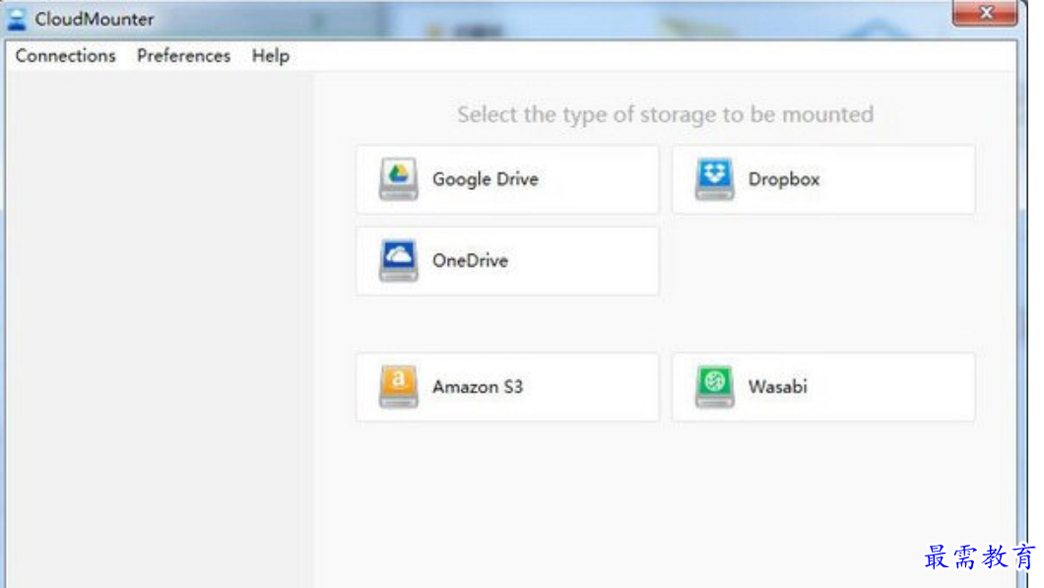1044x588 pixels.
Task: Click the OneDrive cloud disk icon
Action: (398, 260)
